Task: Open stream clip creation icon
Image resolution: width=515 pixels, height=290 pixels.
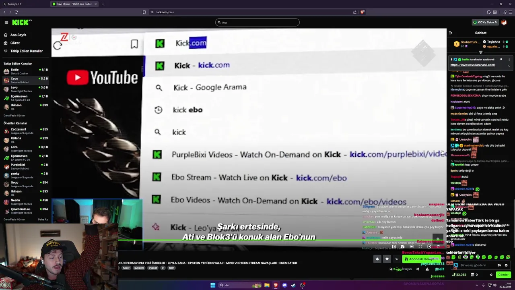Action: [x=403, y=246]
